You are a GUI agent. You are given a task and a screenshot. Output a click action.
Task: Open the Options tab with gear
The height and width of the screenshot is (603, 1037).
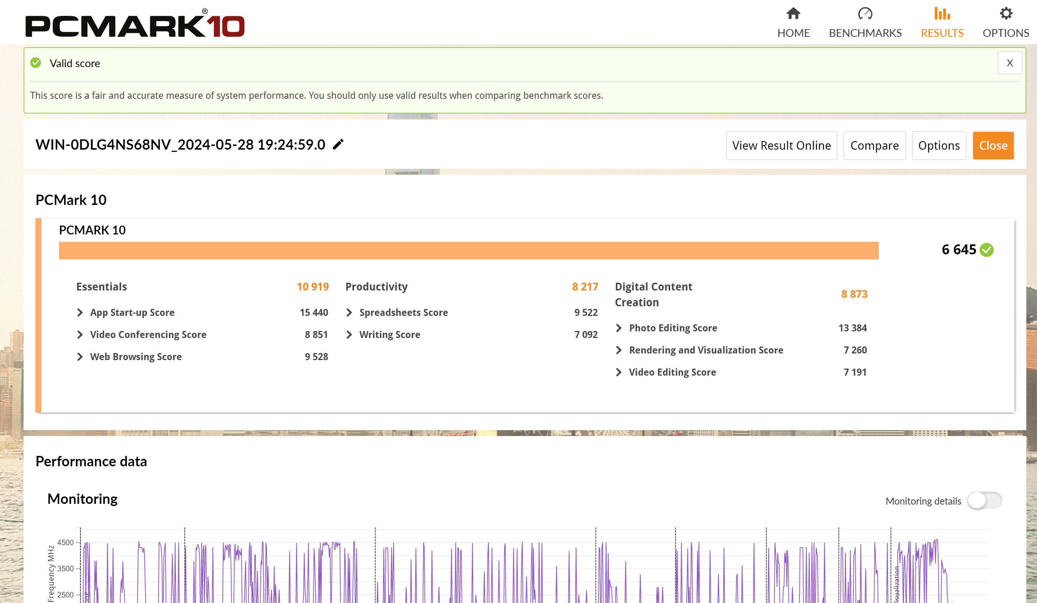pos(1006,22)
